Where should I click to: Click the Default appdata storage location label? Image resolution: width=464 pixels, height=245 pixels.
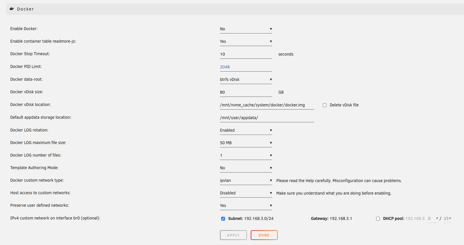click(x=40, y=117)
